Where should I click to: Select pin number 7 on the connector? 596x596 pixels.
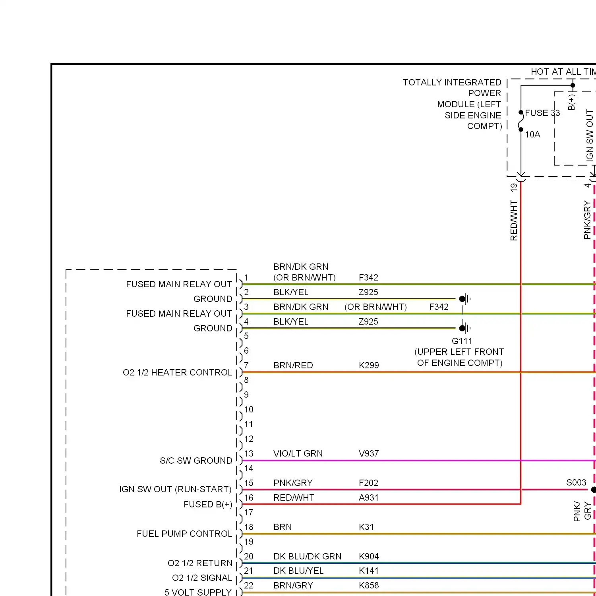(246, 366)
